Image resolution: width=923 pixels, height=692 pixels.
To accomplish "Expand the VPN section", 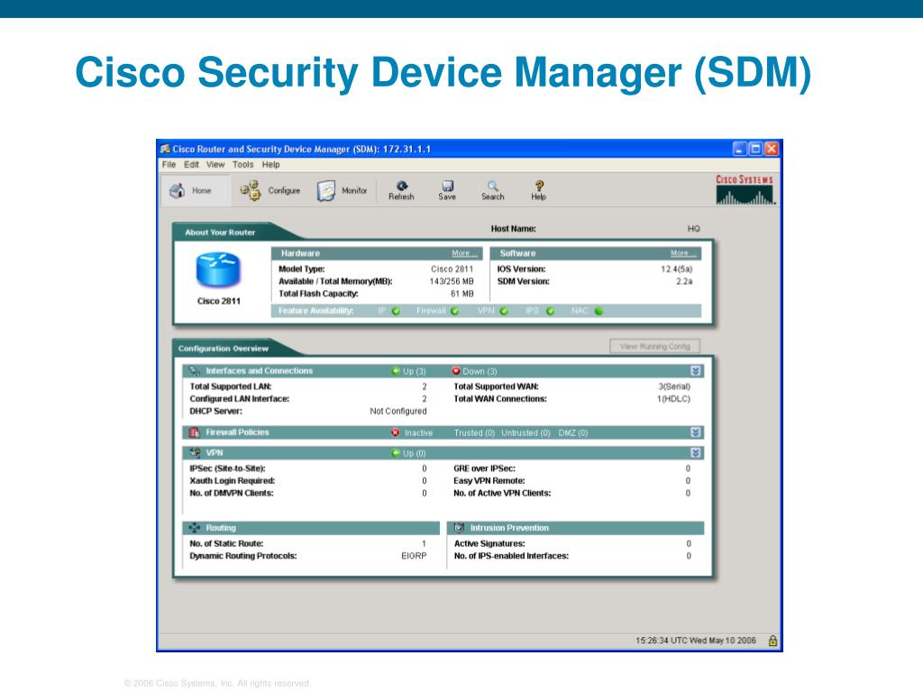I will coord(695,453).
